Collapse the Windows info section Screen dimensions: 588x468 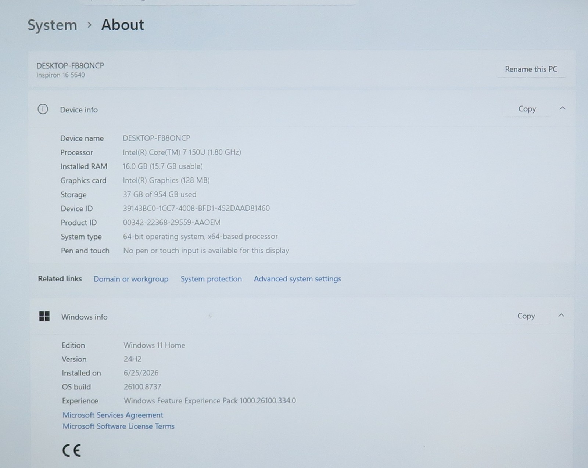tap(561, 316)
